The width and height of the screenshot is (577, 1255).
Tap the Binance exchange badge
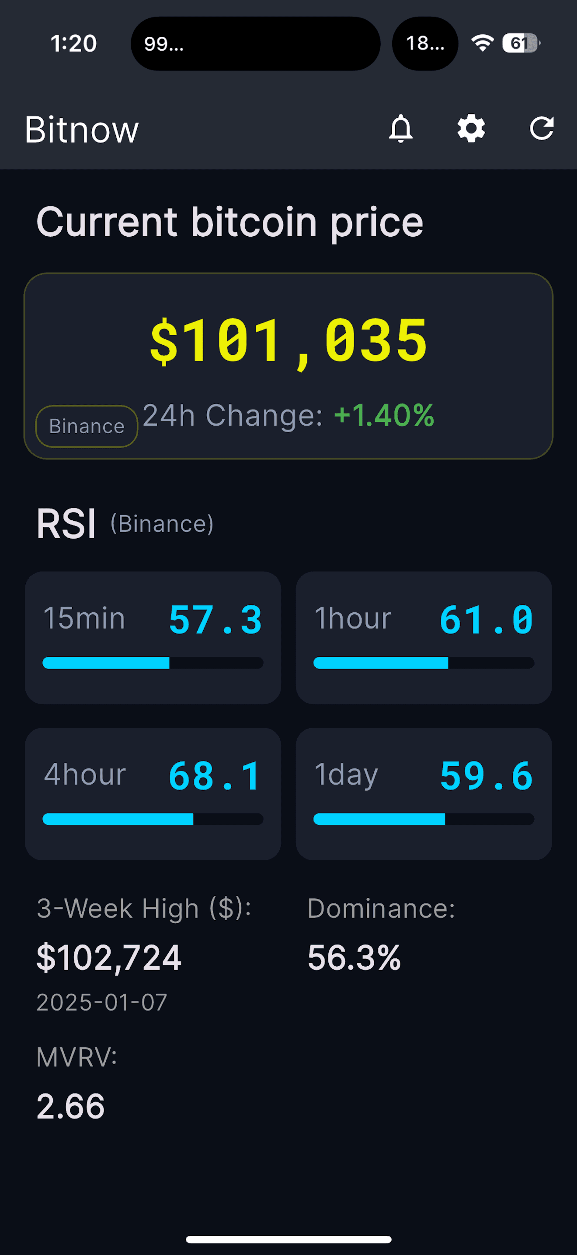pyautogui.click(x=87, y=426)
